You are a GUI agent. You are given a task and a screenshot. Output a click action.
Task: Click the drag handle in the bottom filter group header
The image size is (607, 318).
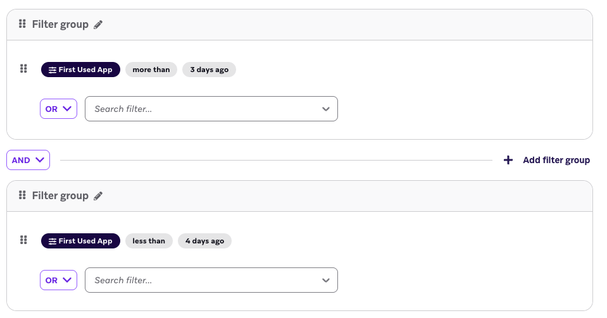[23, 195]
